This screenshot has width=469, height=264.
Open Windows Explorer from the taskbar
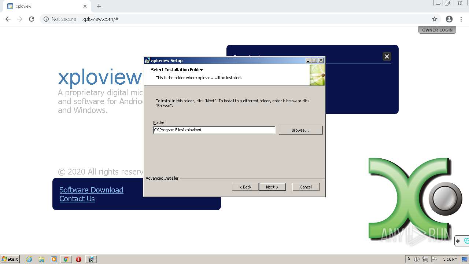pos(41,259)
